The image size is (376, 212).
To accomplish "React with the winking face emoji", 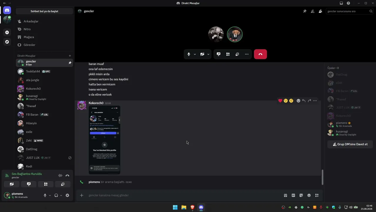I will point(286,101).
